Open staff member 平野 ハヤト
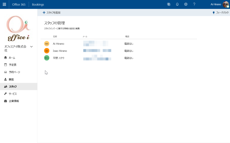The image size is (230, 143). 59,58
